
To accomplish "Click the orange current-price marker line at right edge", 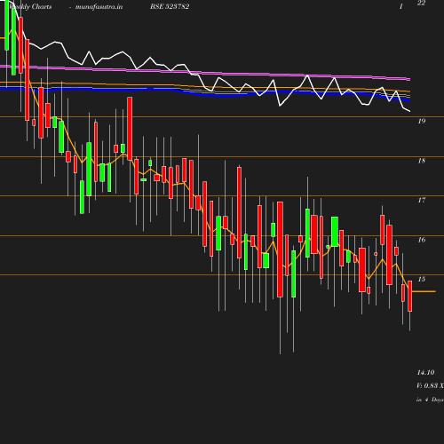I will point(424,291).
